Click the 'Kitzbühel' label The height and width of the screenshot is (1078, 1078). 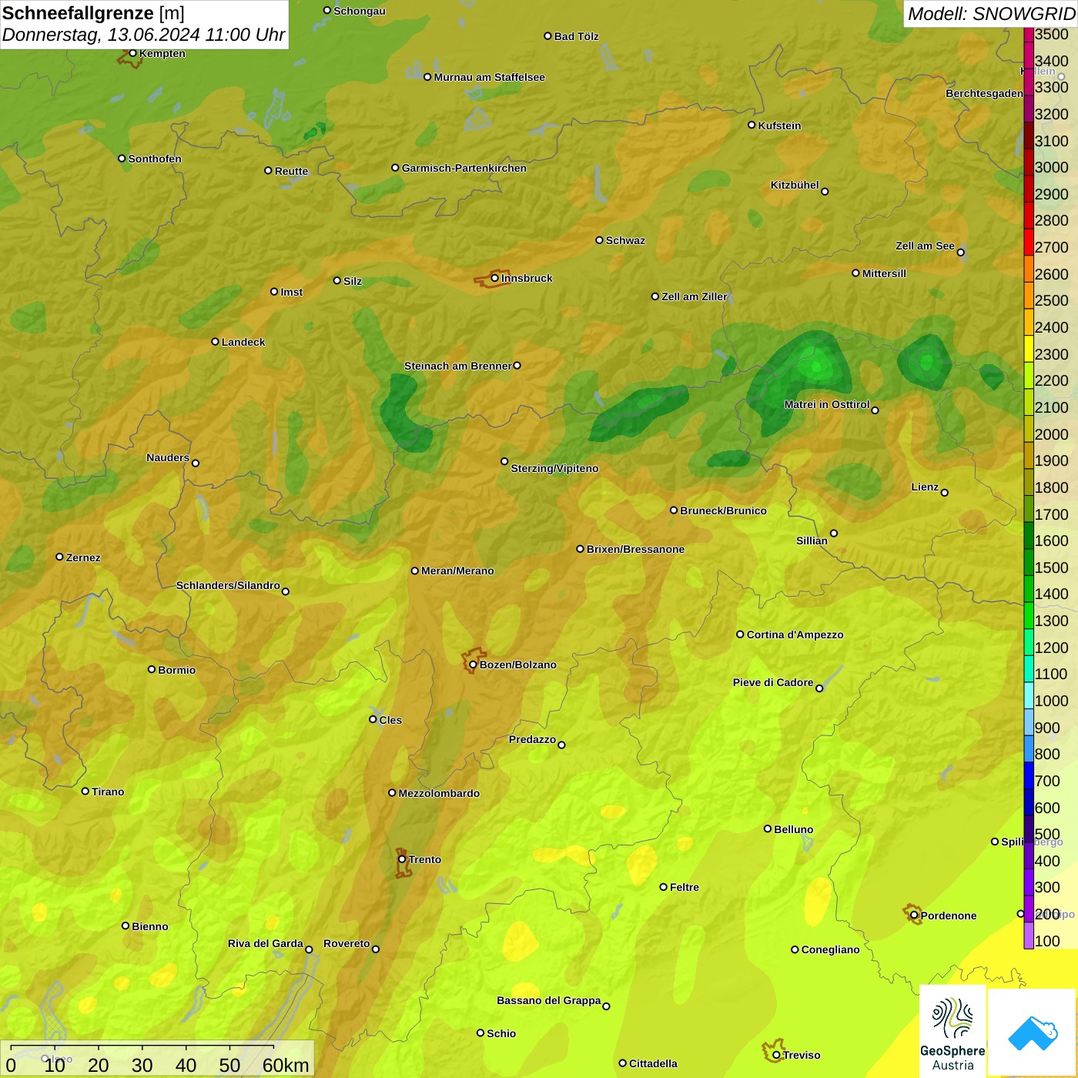click(795, 185)
